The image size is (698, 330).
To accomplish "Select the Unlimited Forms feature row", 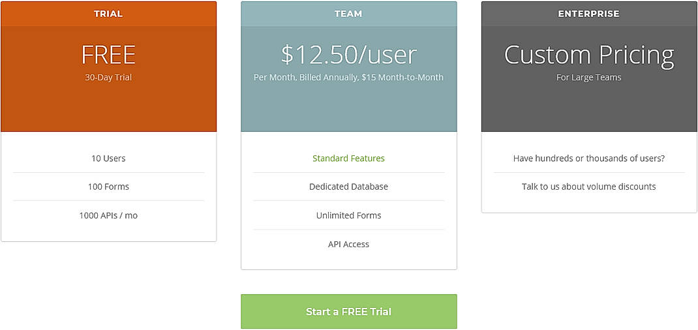I will coord(348,215).
